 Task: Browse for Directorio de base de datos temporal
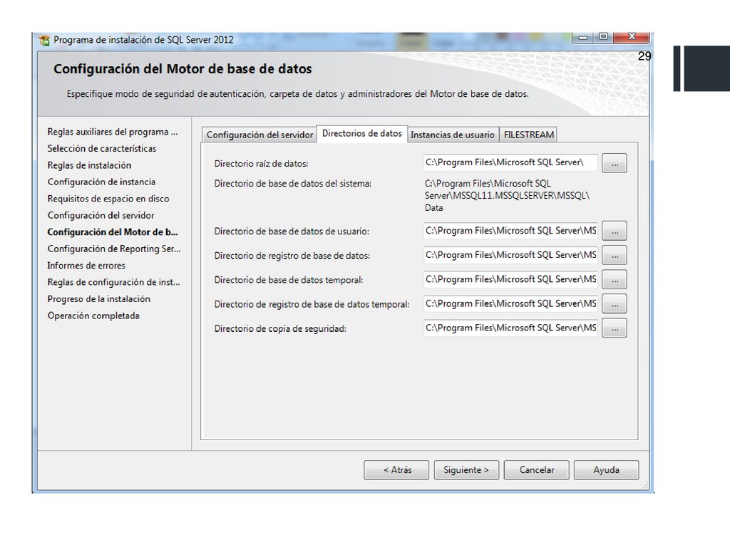tap(615, 279)
